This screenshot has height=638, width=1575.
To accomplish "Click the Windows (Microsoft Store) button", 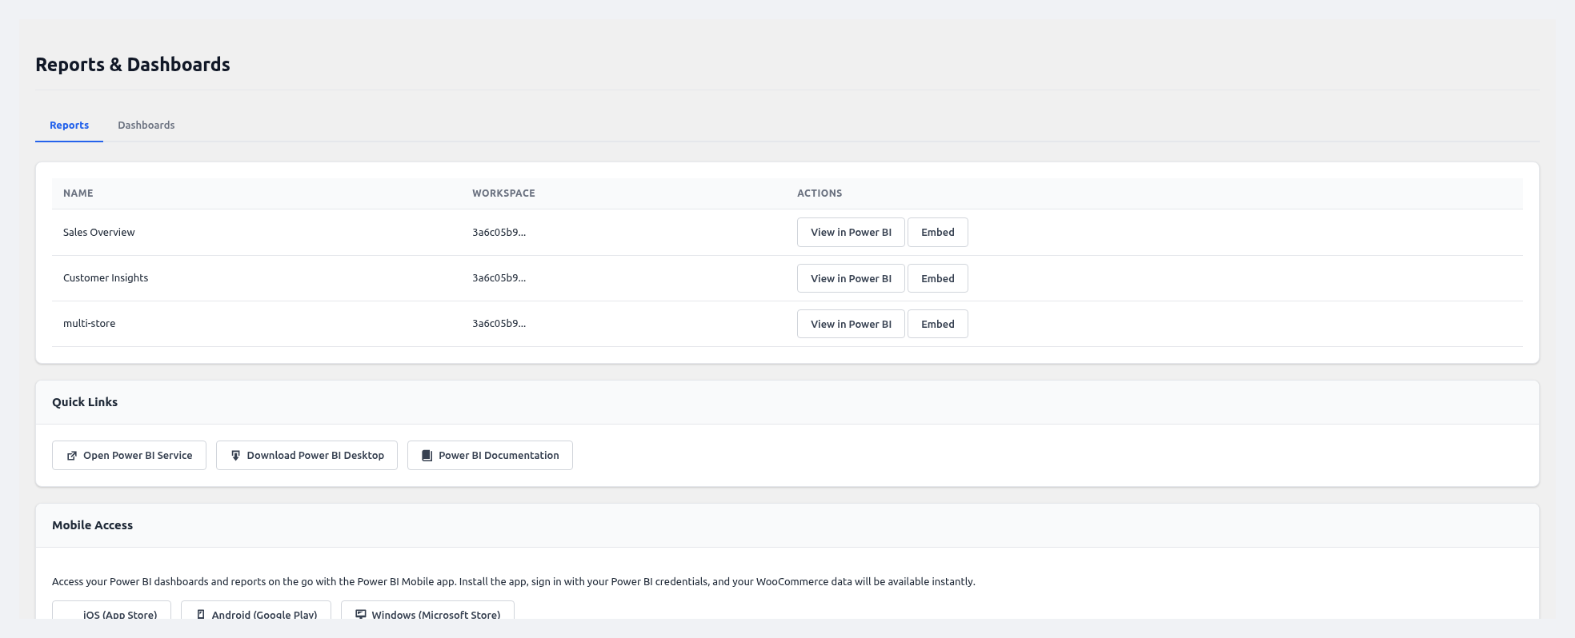I will pos(427,611).
